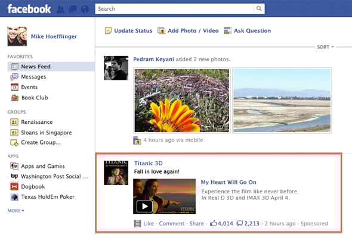This screenshot has height=238, width=352.
Task: Open the friend requests icon in header
Action: 60,9
